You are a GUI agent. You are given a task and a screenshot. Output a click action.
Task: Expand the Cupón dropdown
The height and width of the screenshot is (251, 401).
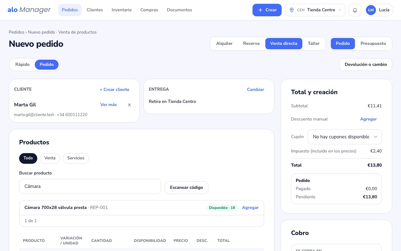pyautogui.click(x=345, y=137)
